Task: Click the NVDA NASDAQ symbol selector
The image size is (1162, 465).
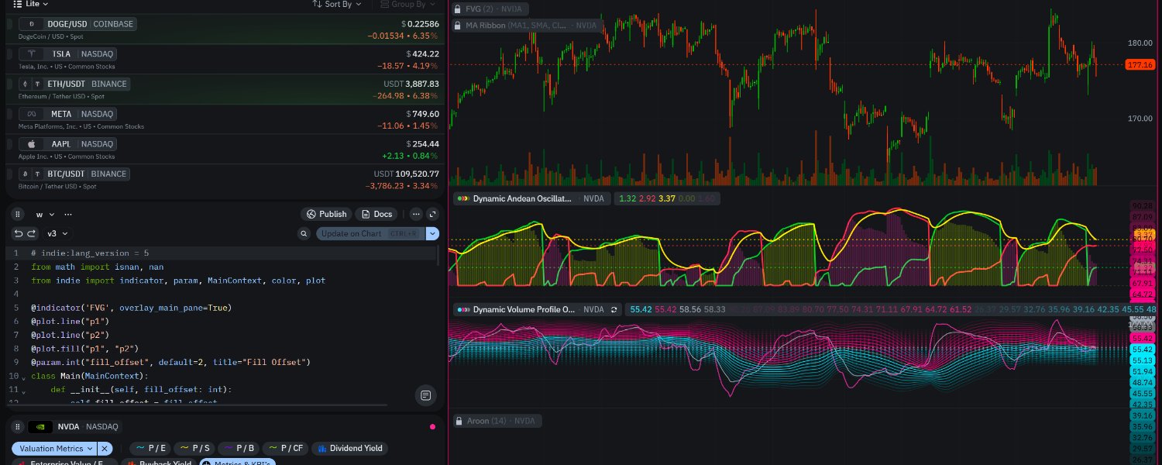Action: (x=75, y=426)
